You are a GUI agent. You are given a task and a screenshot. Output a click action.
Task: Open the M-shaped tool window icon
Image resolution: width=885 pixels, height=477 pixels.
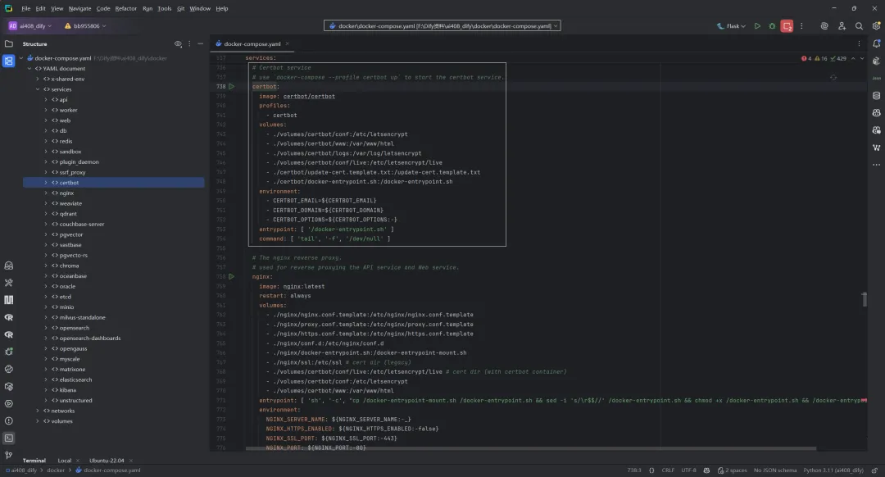[x=8, y=300]
